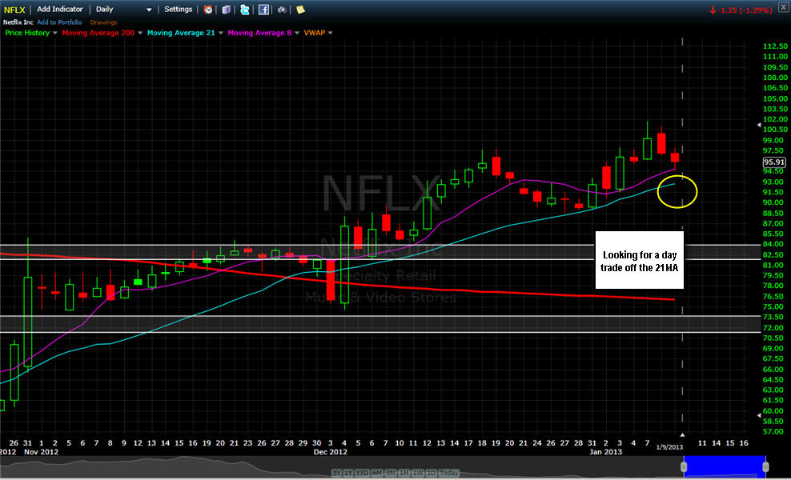Screen dimensions: 791x480
Task: Click the Nov 2012 axis label
Action: pos(42,452)
